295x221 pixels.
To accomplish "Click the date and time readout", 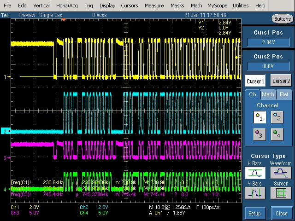I will (205, 15).
